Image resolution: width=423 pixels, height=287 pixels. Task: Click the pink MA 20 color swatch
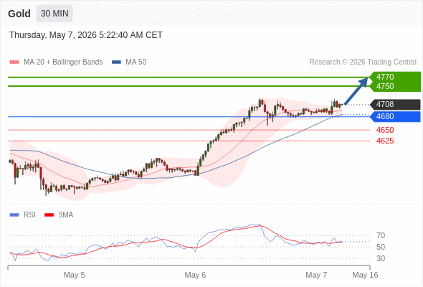tap(14, 62)
